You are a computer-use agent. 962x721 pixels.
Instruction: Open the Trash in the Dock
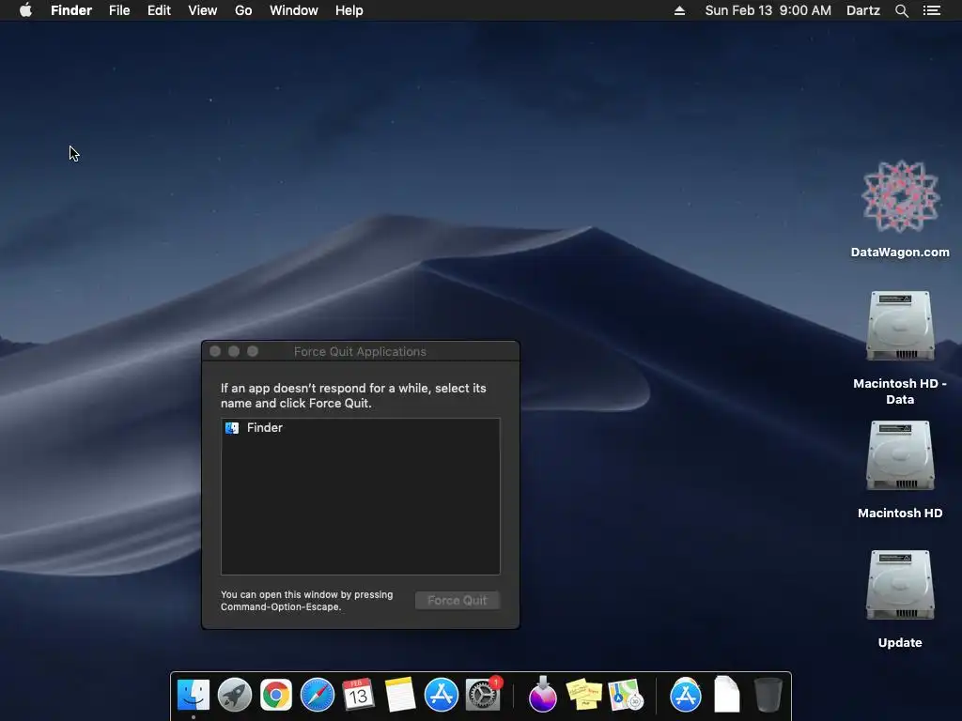click(x=768, y=695)
